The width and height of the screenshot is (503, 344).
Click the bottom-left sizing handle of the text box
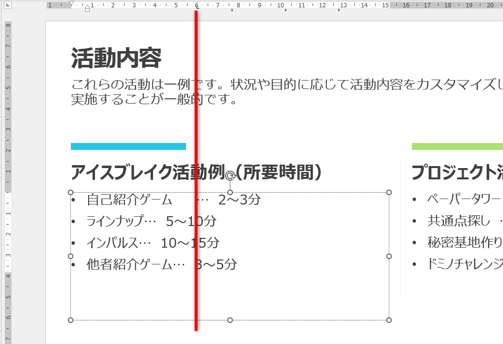pyautogui.click(x=71, y=320)
